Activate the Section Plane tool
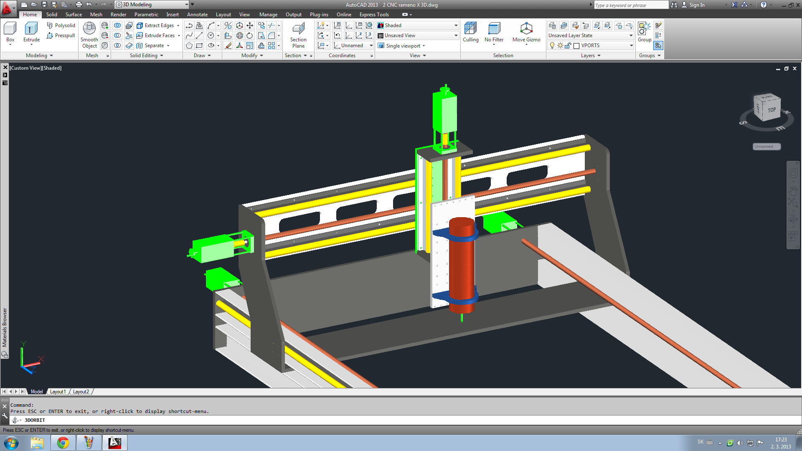802x451 pixels. point(298,30)
